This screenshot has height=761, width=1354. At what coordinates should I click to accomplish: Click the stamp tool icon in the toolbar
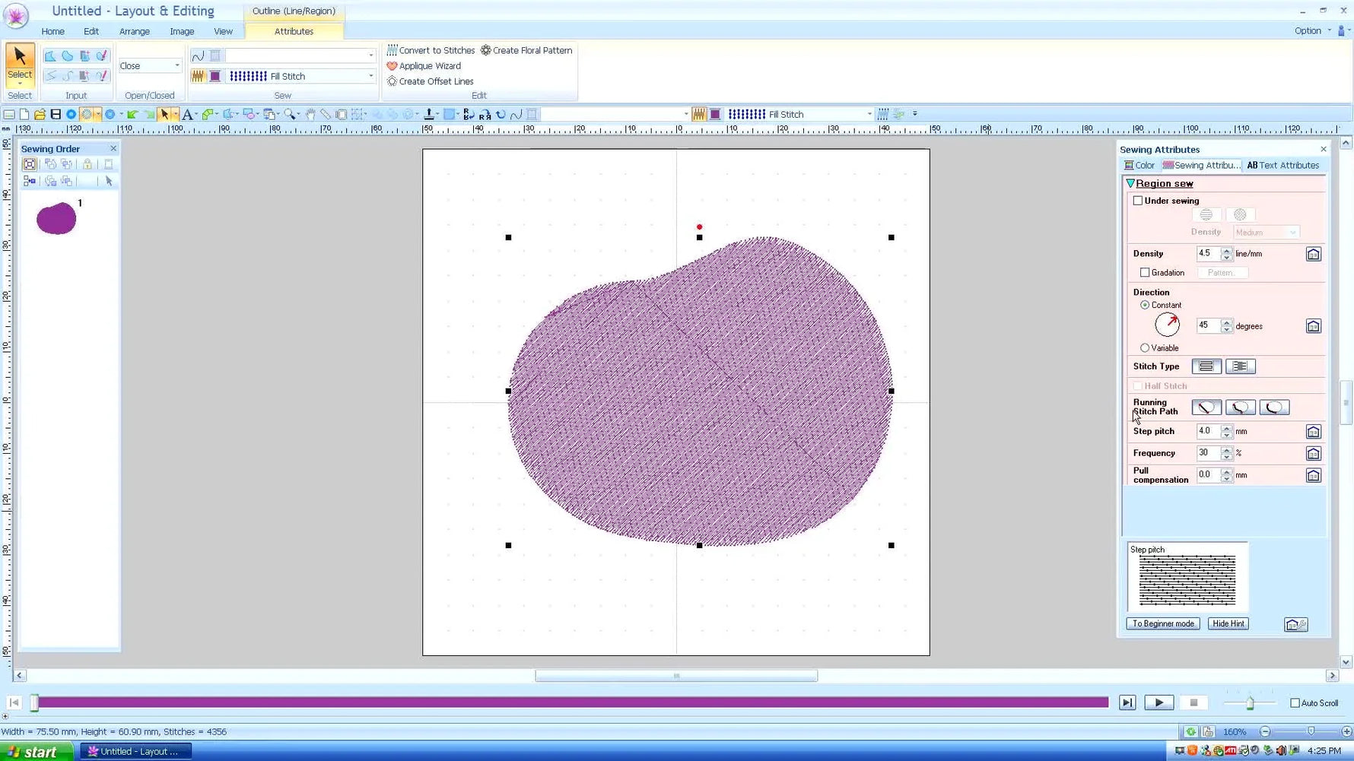pyautogui.click(x=429, y=115)
